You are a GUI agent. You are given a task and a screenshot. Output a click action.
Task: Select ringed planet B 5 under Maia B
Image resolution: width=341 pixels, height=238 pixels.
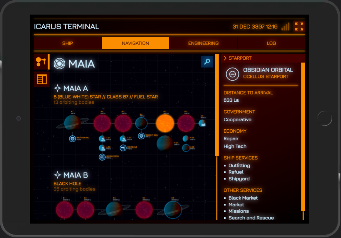click(173, 210)
